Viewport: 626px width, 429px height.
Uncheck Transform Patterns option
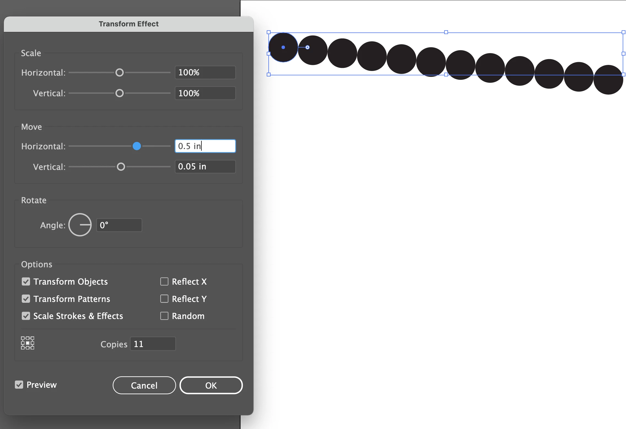click(26, 299)
